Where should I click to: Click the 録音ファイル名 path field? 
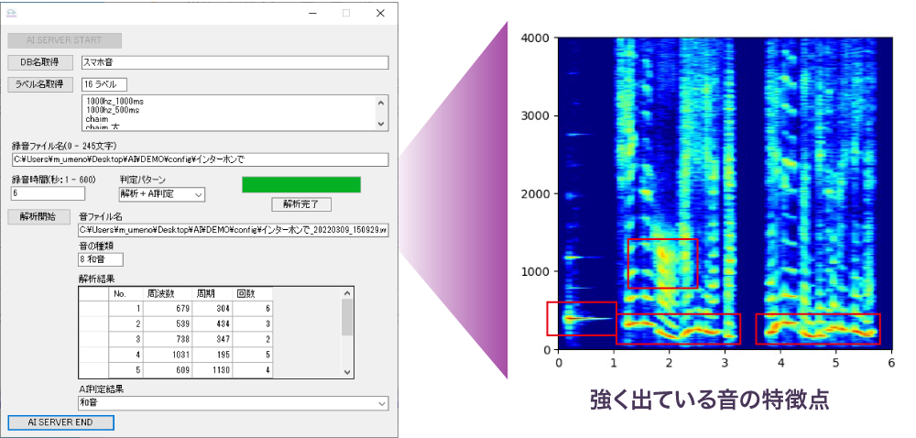(x=199, y=160)
